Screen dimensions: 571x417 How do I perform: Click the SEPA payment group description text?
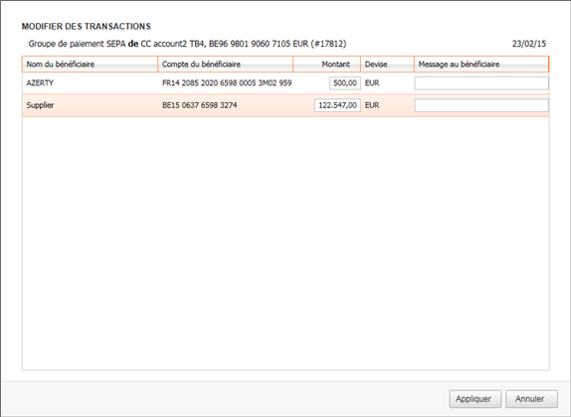[187, 44]
